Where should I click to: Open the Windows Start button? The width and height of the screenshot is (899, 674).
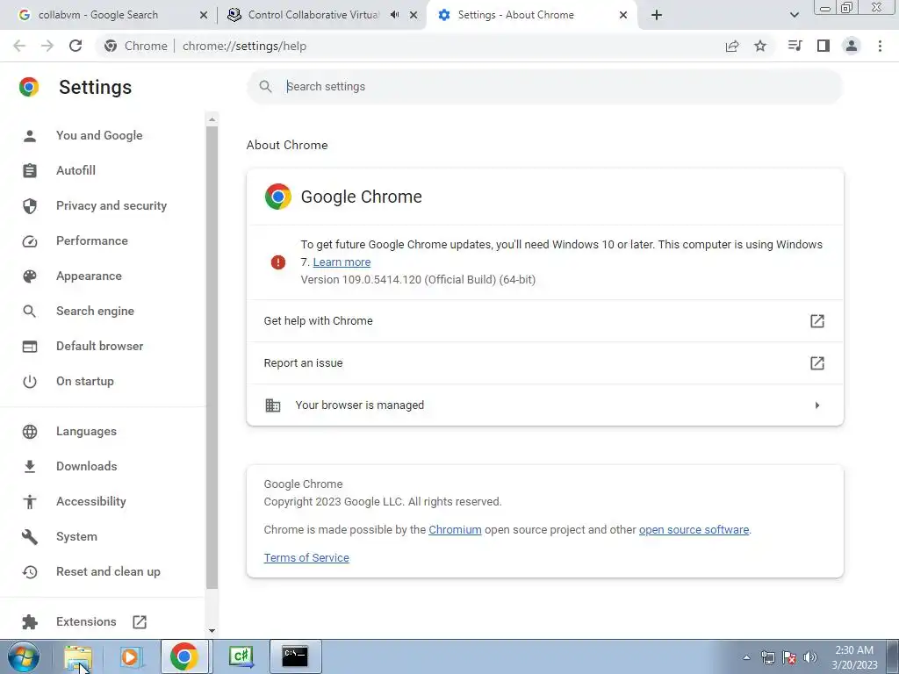[x=24, y=656]
